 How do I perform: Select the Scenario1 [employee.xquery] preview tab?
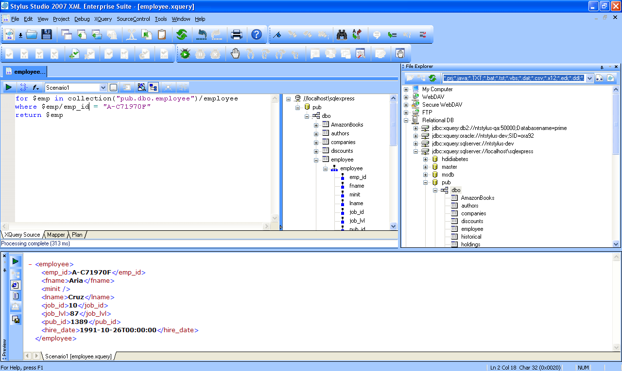pos(78,356)
